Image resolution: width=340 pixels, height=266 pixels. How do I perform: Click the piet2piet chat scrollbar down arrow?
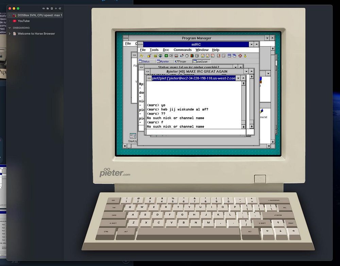click(x=243, y=127)
